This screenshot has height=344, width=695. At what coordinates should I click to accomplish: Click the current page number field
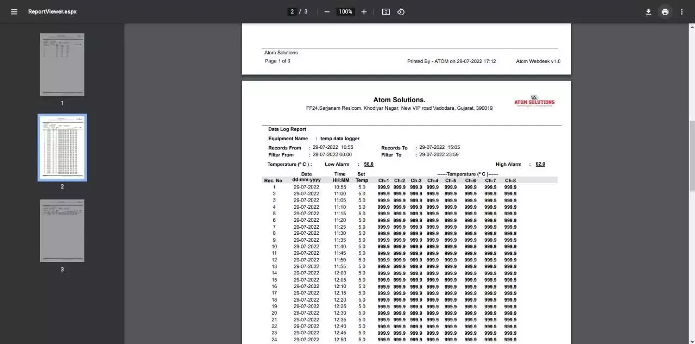292,11
